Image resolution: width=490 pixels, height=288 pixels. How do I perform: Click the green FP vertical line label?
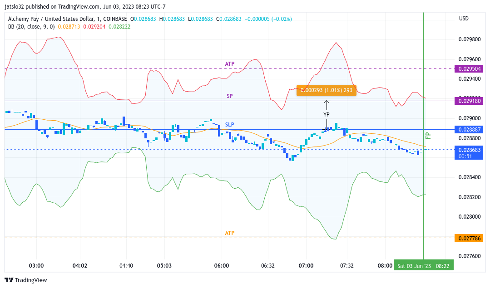(x=428, y=136)
